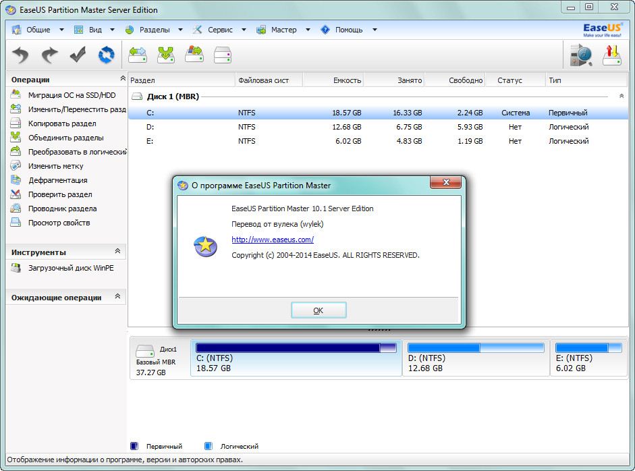Choose Изменить/Переместить раздел operation
This screenshot has width=635, height=471.
click(x=77, y=109)
